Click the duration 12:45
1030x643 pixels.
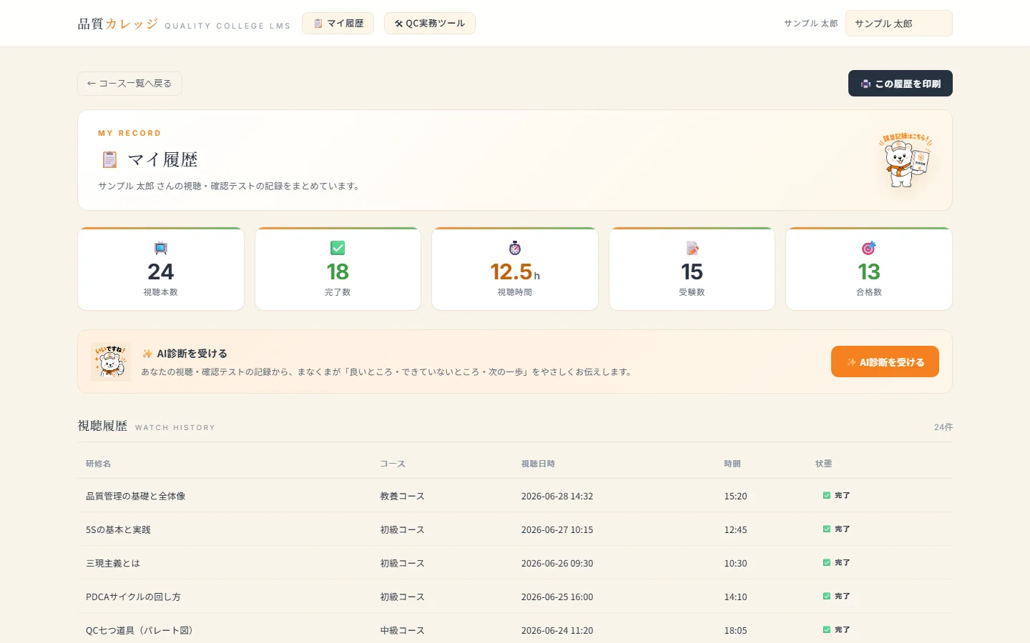735,529
